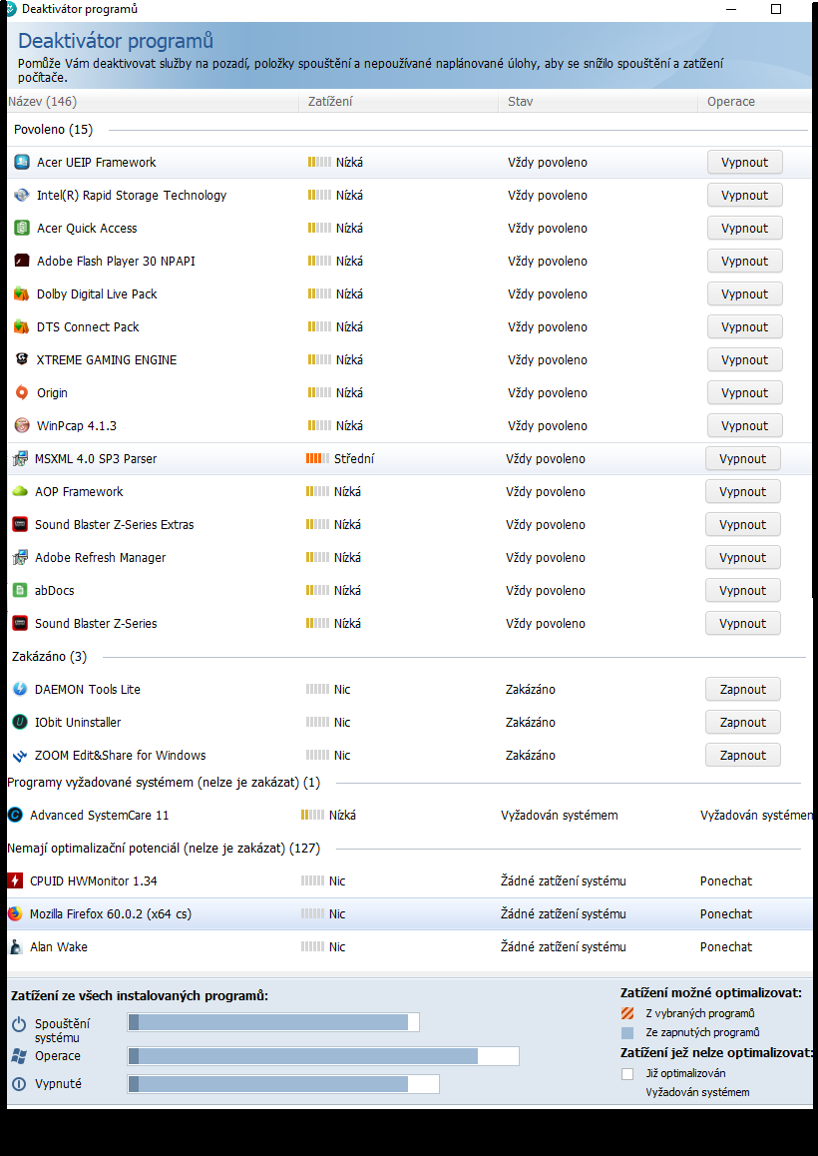Click Vypnout for Sound Blaster Z-Series

point(742,623)
